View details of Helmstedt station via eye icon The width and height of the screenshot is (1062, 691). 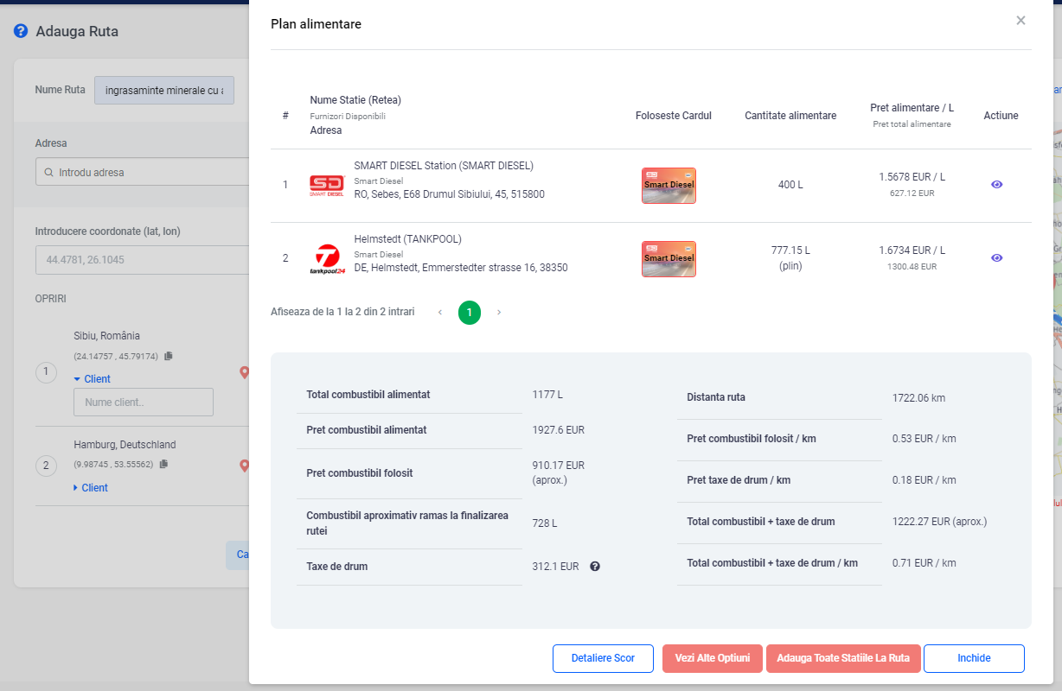pos(996,257)
